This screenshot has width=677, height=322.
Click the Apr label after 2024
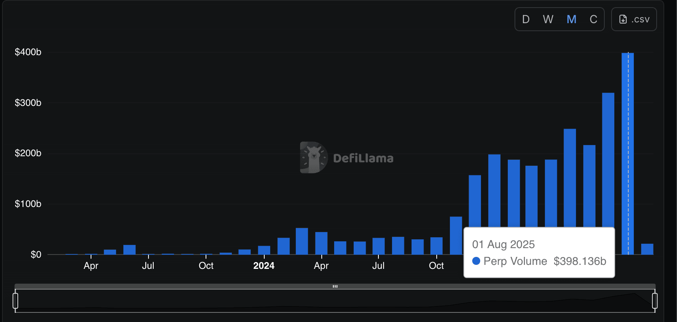click(x=321, y=266)
